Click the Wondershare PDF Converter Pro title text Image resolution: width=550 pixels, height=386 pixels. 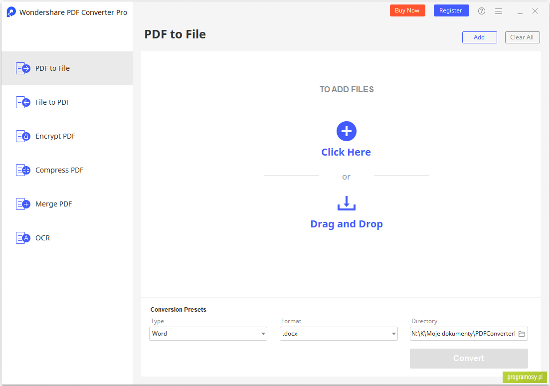click(x=73, y=12)
